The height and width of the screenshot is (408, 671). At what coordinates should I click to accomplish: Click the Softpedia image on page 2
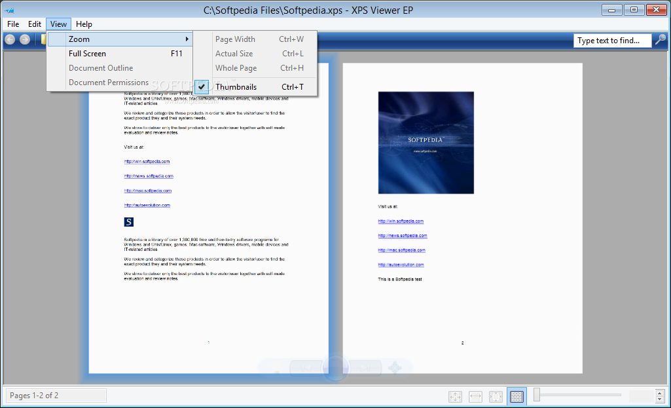pyautogui.click(x=426, y=143)
